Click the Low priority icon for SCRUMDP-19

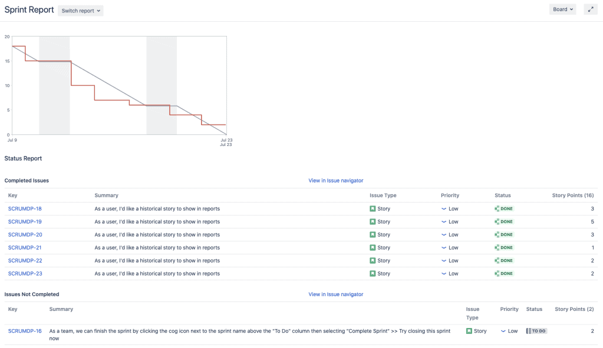444,222
